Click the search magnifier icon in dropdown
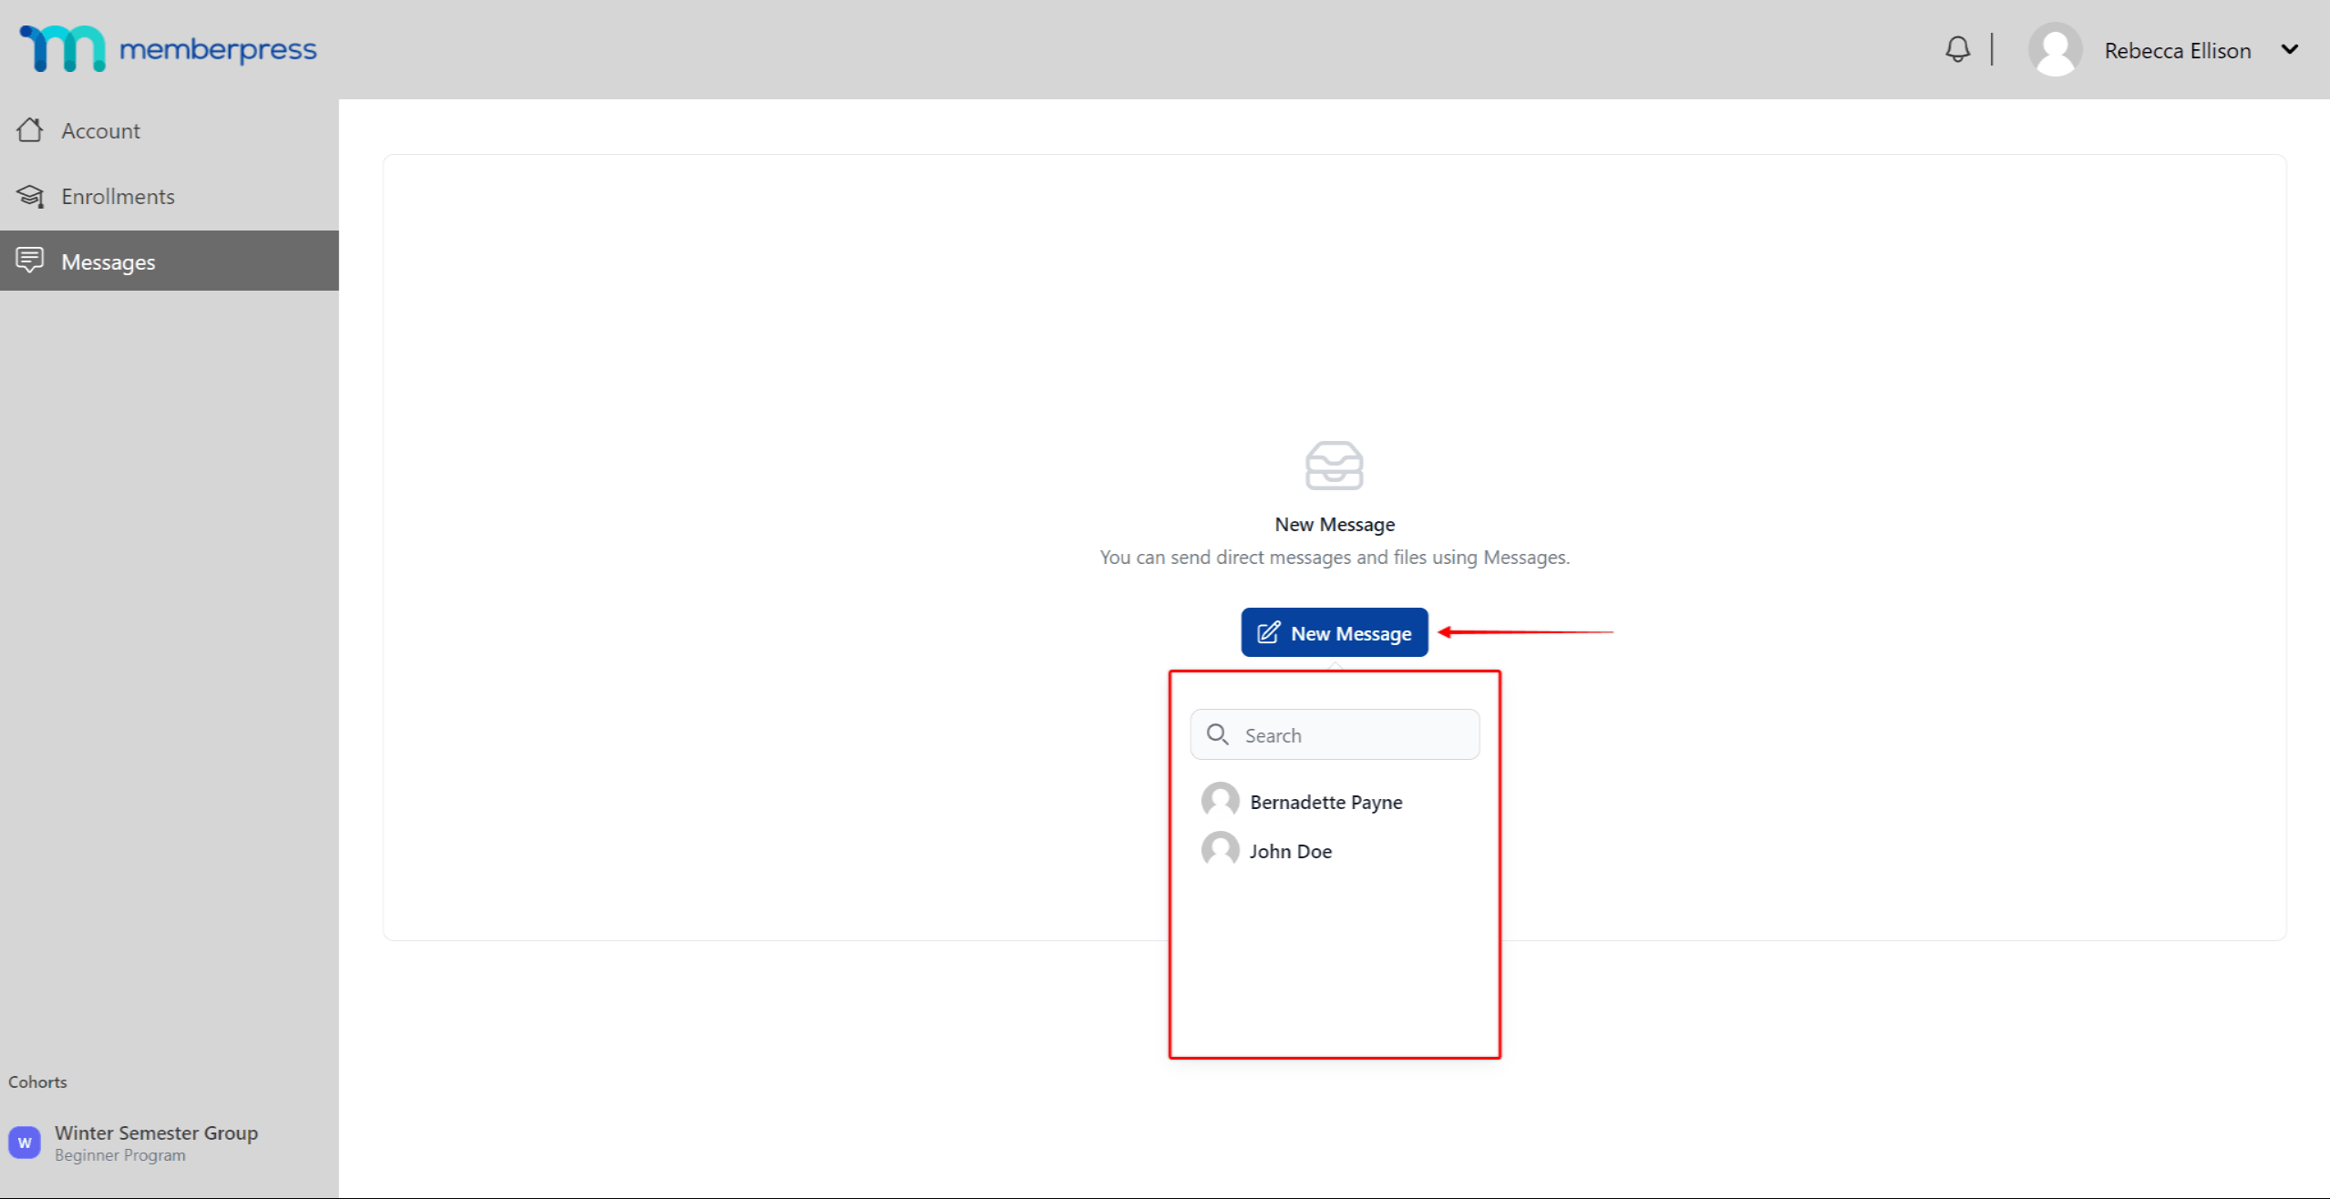This screenshot has width=2330, height=1199. coord(1216,733)
